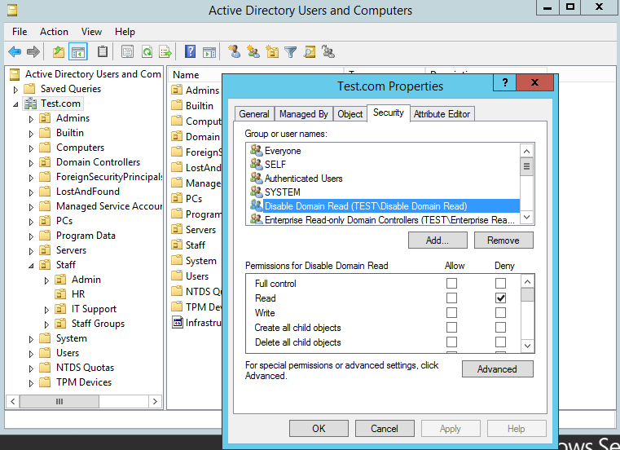
Task: Click the Find objects toolbar icon
Action: [x=310, y=51]
